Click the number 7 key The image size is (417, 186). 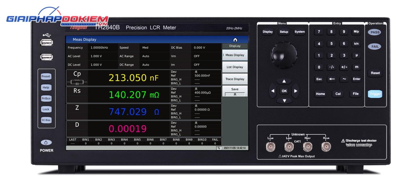pos(319,32)
